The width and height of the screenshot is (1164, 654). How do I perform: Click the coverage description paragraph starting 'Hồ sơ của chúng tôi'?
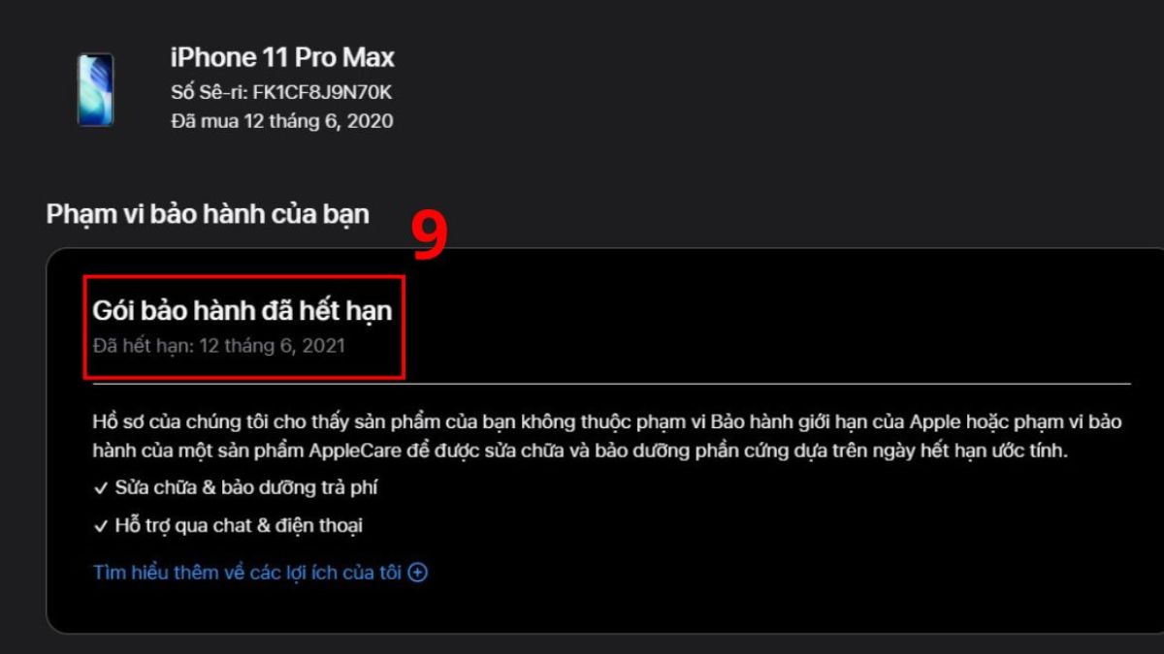point(613,437)
